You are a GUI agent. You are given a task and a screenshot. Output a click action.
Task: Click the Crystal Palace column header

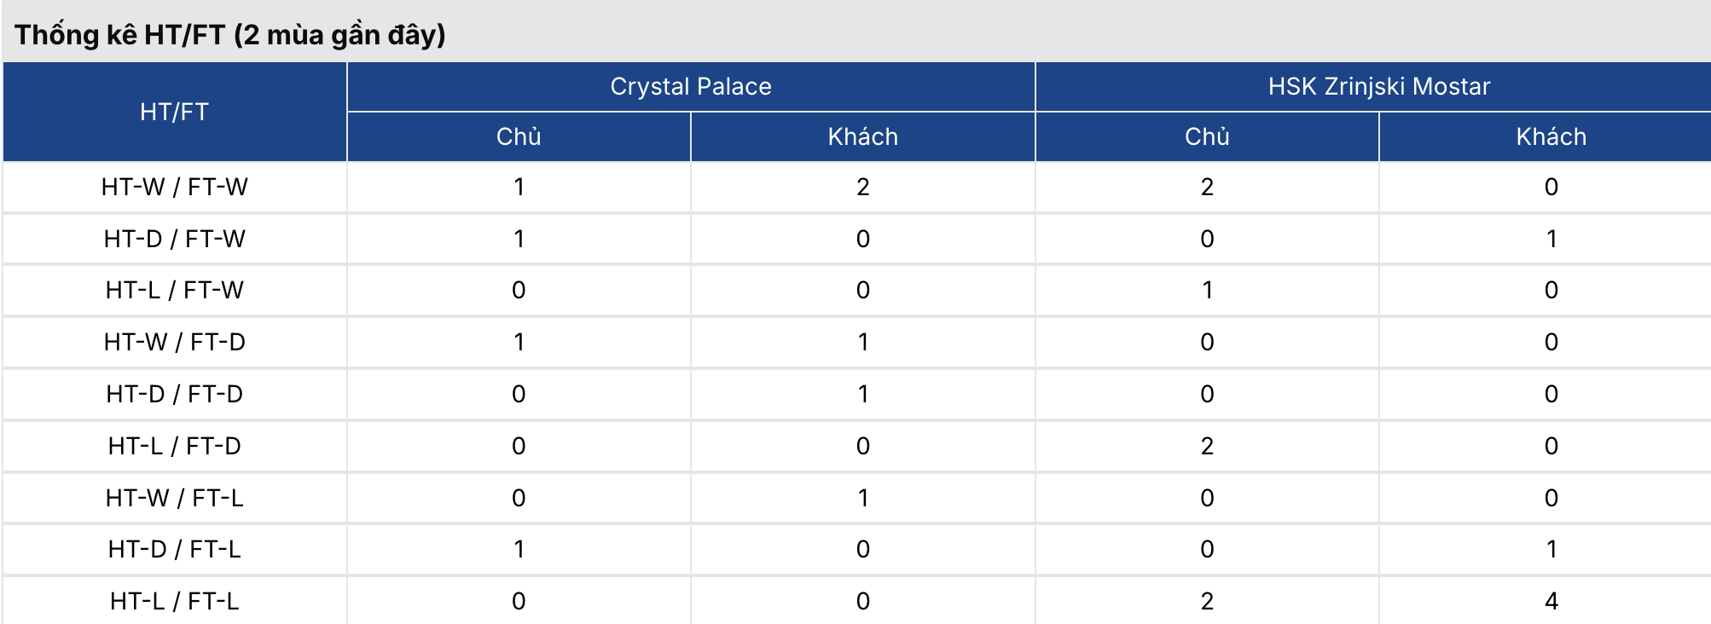[691, 86]
